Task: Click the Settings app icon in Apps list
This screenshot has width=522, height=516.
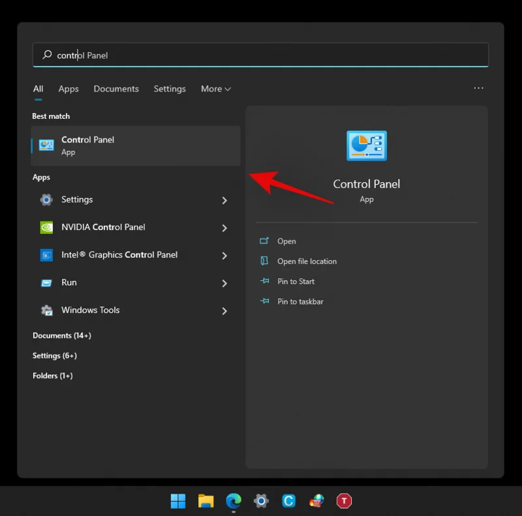Action: click(x=46, y=199)
